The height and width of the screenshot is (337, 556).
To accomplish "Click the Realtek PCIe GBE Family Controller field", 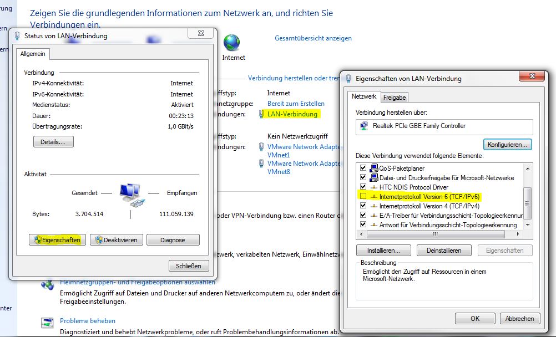I will pyautogui.click(x=444, y=126).
